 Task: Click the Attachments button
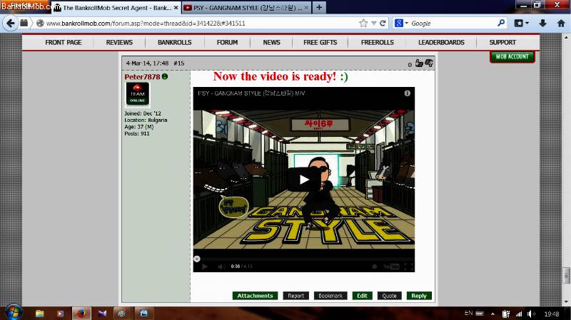pyautogui.click(x=255, y=296)
